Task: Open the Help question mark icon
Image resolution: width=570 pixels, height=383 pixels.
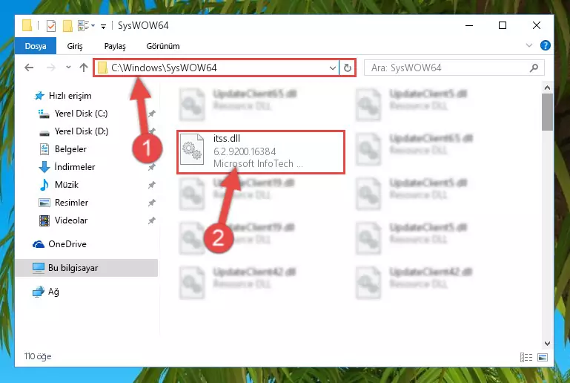Action: (x=546, y=45)
